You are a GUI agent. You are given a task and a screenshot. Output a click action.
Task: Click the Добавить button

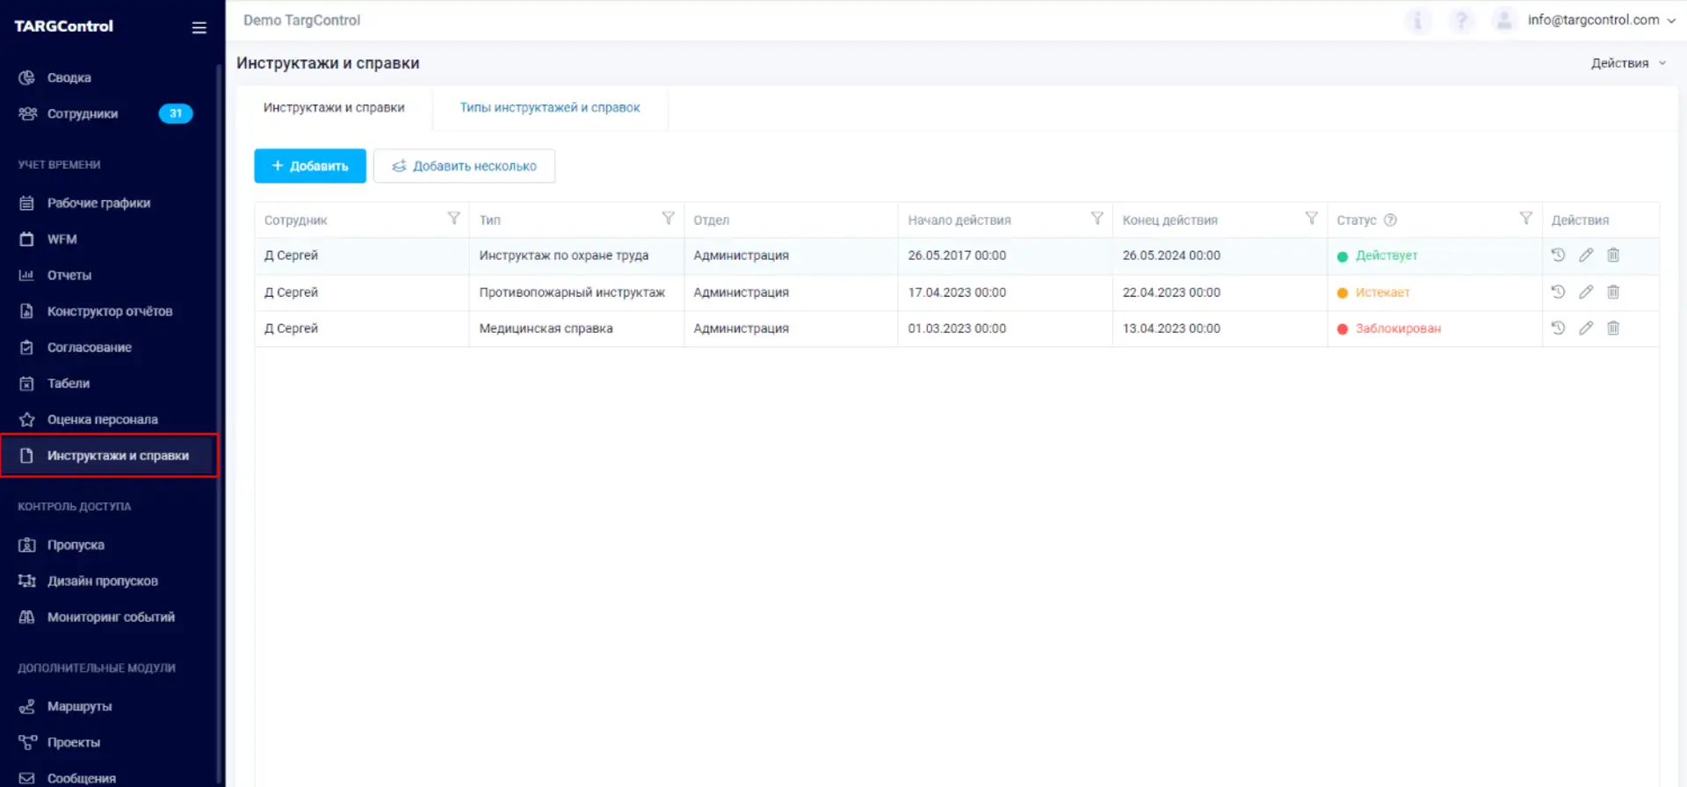310,166
